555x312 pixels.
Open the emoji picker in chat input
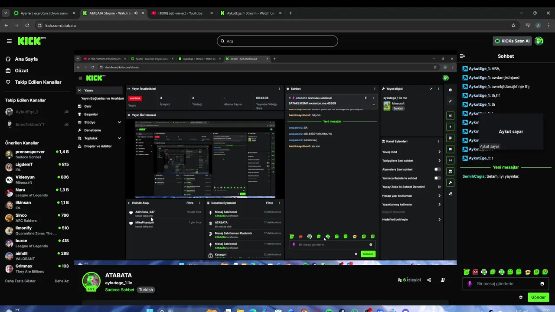[542, 284]
